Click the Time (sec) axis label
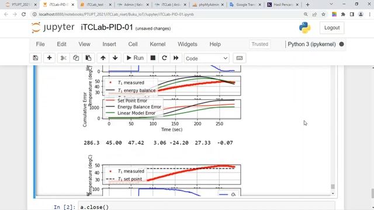The height and width of the screenshot is (210, 374). tap(172, 129)
